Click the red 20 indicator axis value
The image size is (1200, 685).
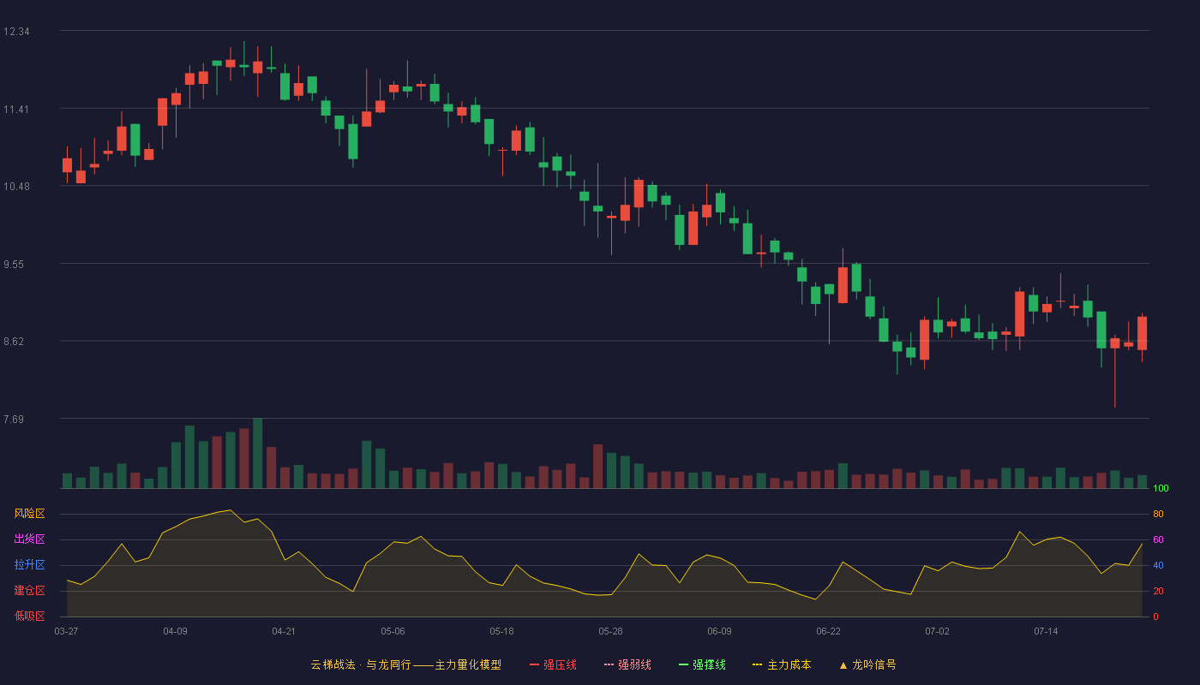(x=1158, y=591)
